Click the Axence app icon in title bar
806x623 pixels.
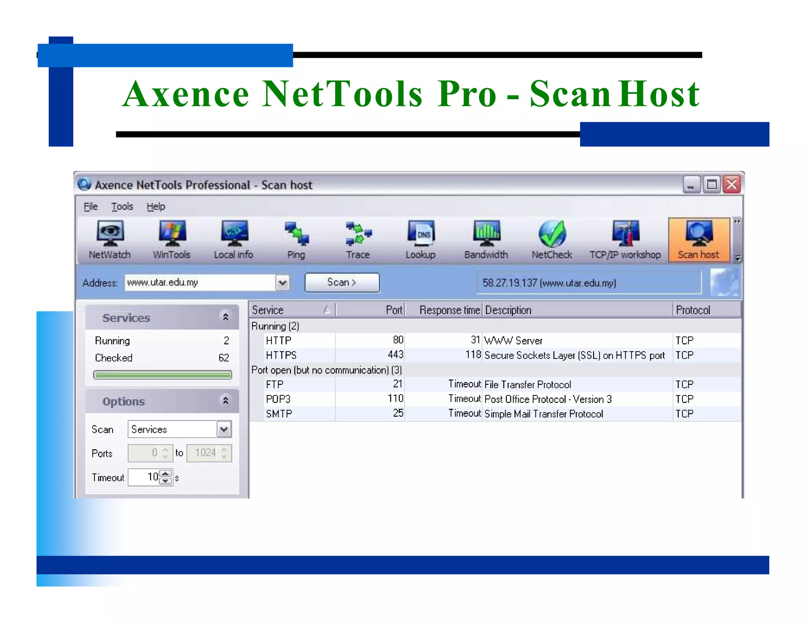pos(84,184)
